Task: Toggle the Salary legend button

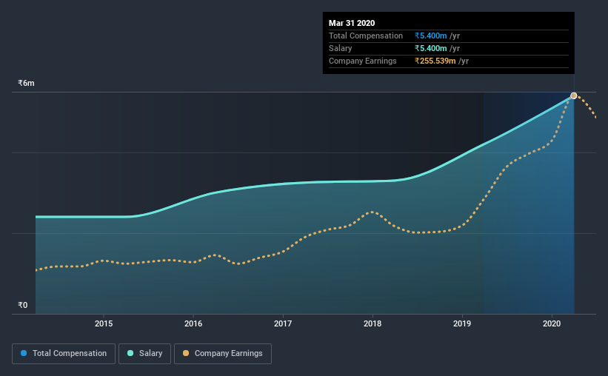Action: pyautogui.click(x=144, y=354)
